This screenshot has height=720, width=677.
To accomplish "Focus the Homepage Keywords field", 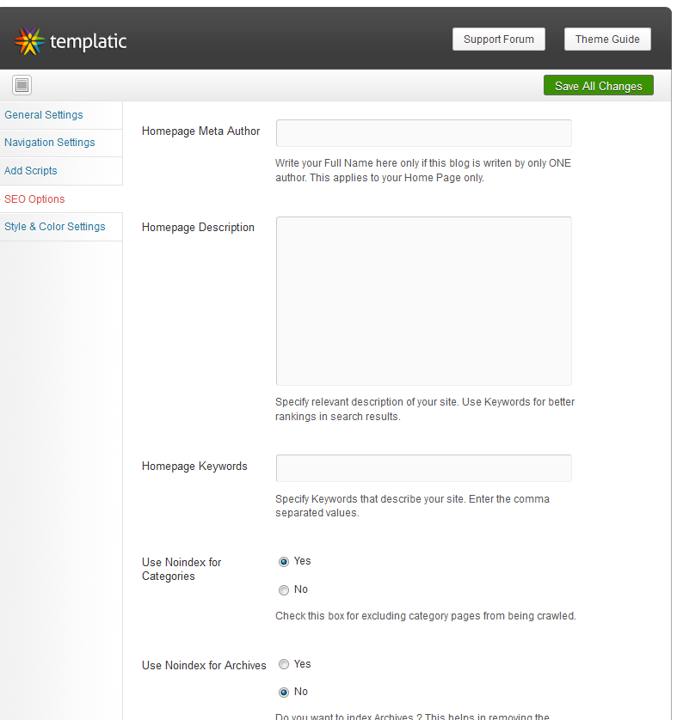I will tap(424, 468).
